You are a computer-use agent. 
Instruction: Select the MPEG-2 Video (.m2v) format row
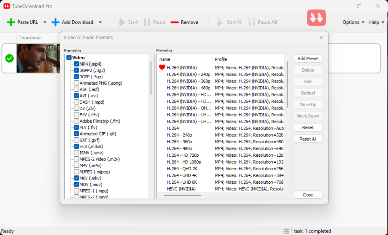pos(99,159)
